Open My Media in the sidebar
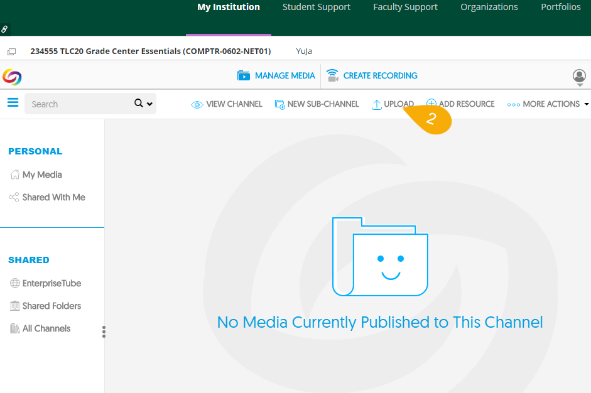 pyautogui.click(x=36, y=175)
